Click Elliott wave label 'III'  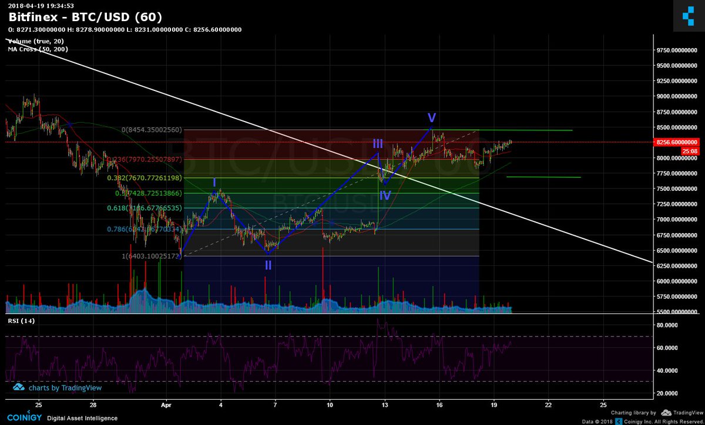378,144
